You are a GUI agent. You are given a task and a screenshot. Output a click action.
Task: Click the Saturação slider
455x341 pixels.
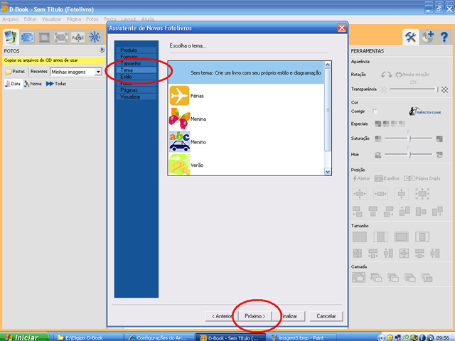[x=408, y=139]
